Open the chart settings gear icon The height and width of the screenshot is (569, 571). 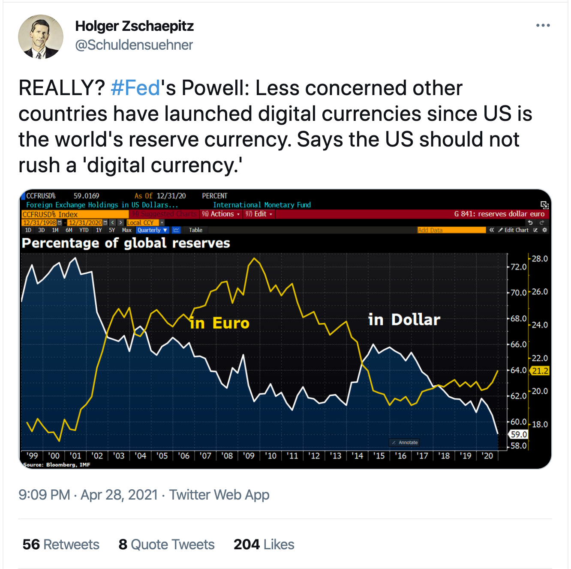tap(544, 230)
